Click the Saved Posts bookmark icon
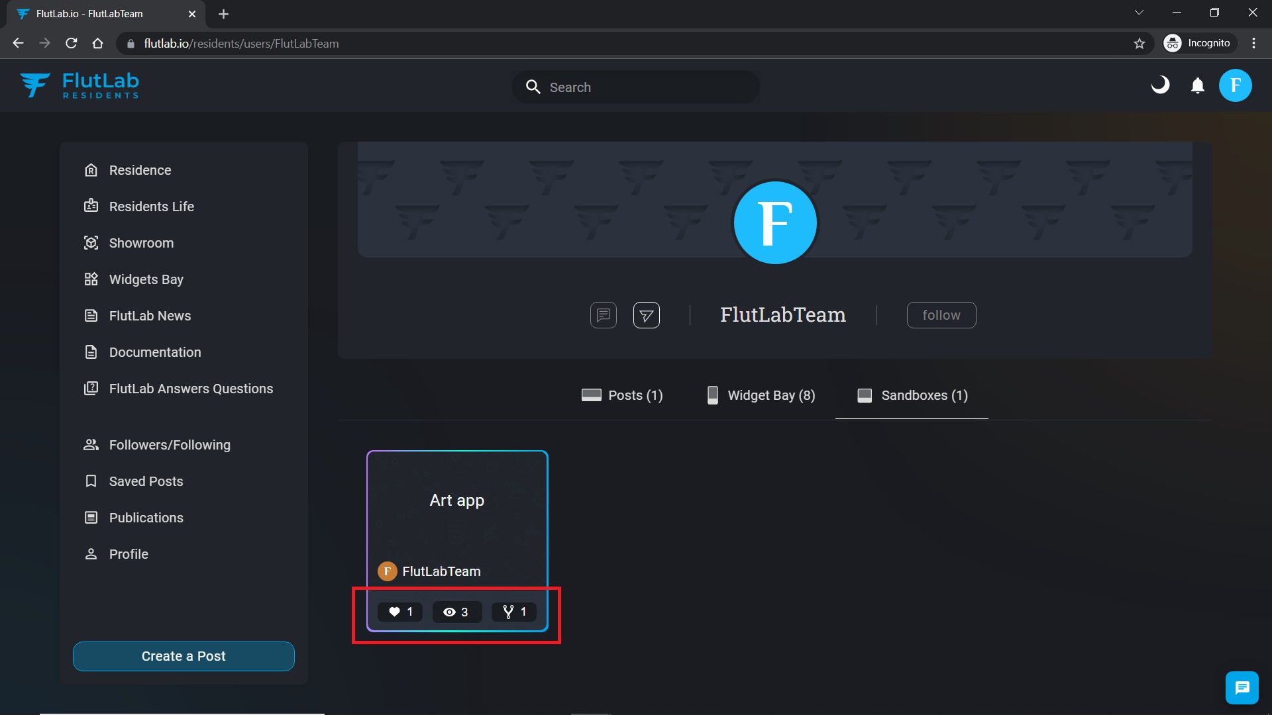Screen dimensions: 1272x715 (91, 481)
